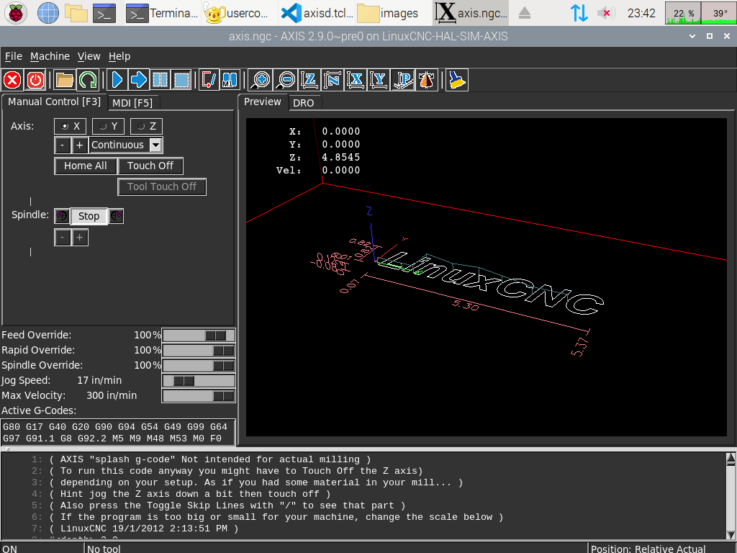737x553 pixels.
Task: Click the G-code listing scrollbar down arrow
Action: [731, 534]
